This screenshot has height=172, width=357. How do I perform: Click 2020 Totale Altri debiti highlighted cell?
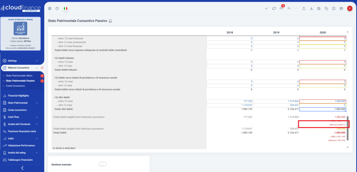pos(323,109)
